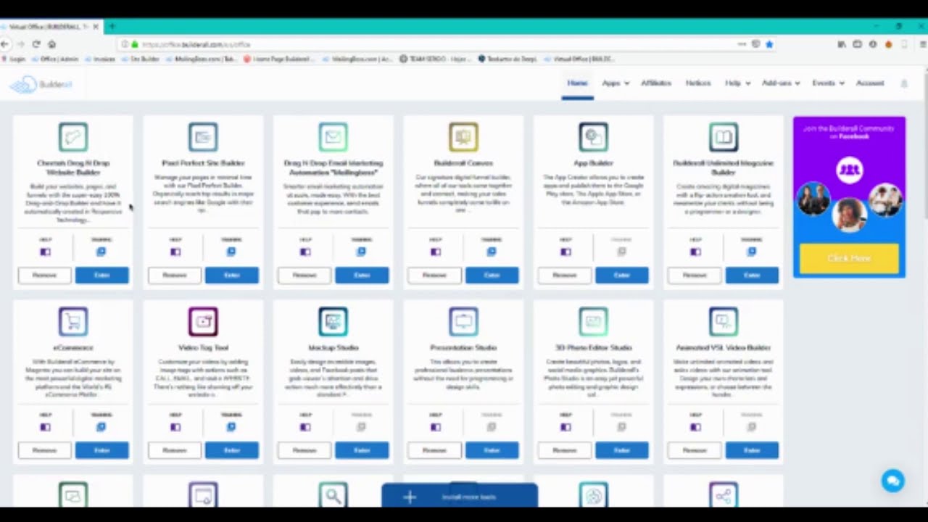Click the 3D Photo Editor Studio icon
Screen dimensions: 928x522
(593, 321)
